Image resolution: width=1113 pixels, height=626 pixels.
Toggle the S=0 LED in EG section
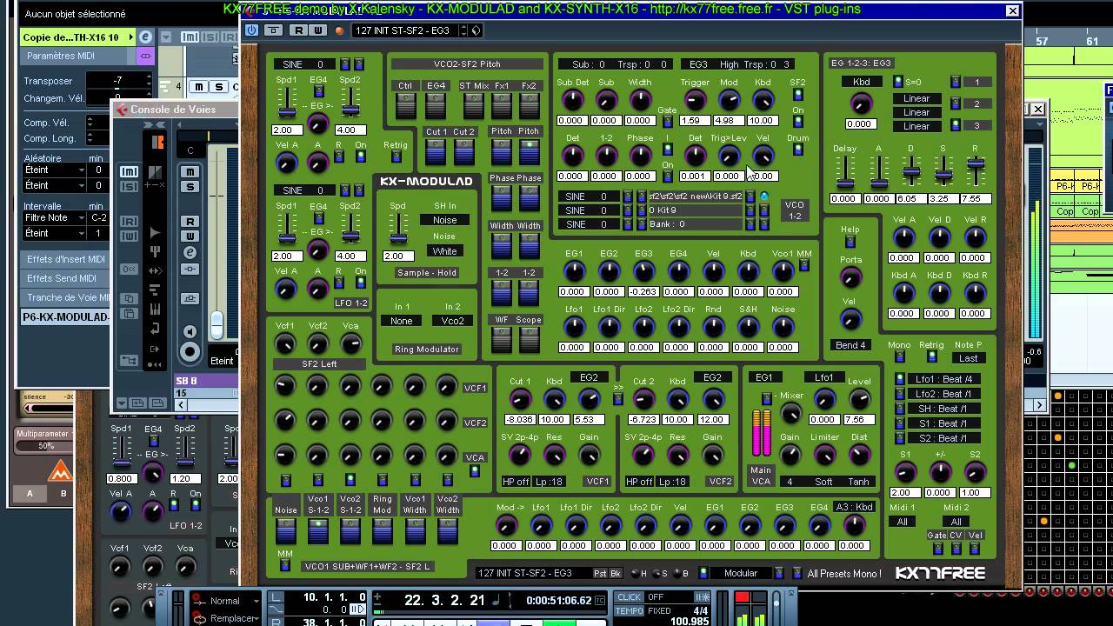click(x=898, y=82)
